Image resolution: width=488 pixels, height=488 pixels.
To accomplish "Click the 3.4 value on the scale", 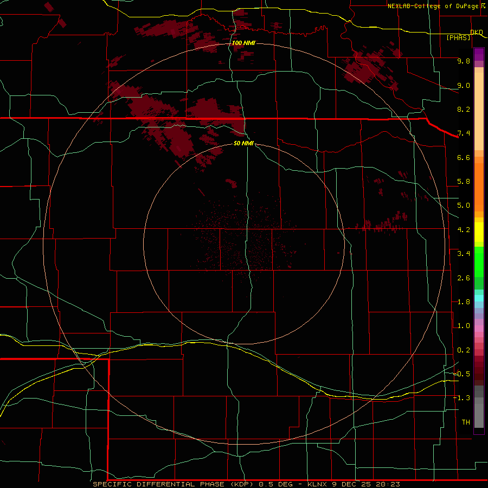I will coord(464,254).
